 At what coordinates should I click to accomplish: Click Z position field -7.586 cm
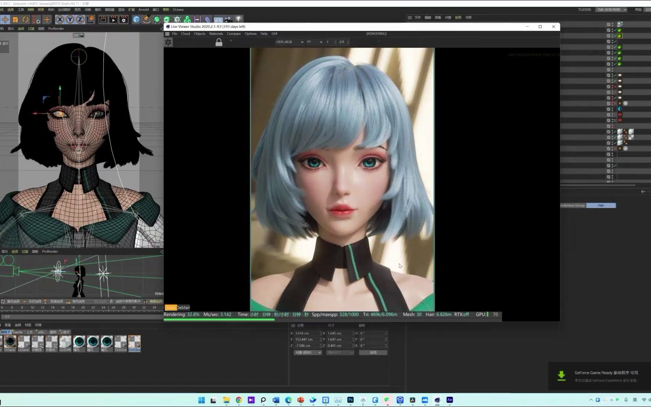[x=307, y=346]
